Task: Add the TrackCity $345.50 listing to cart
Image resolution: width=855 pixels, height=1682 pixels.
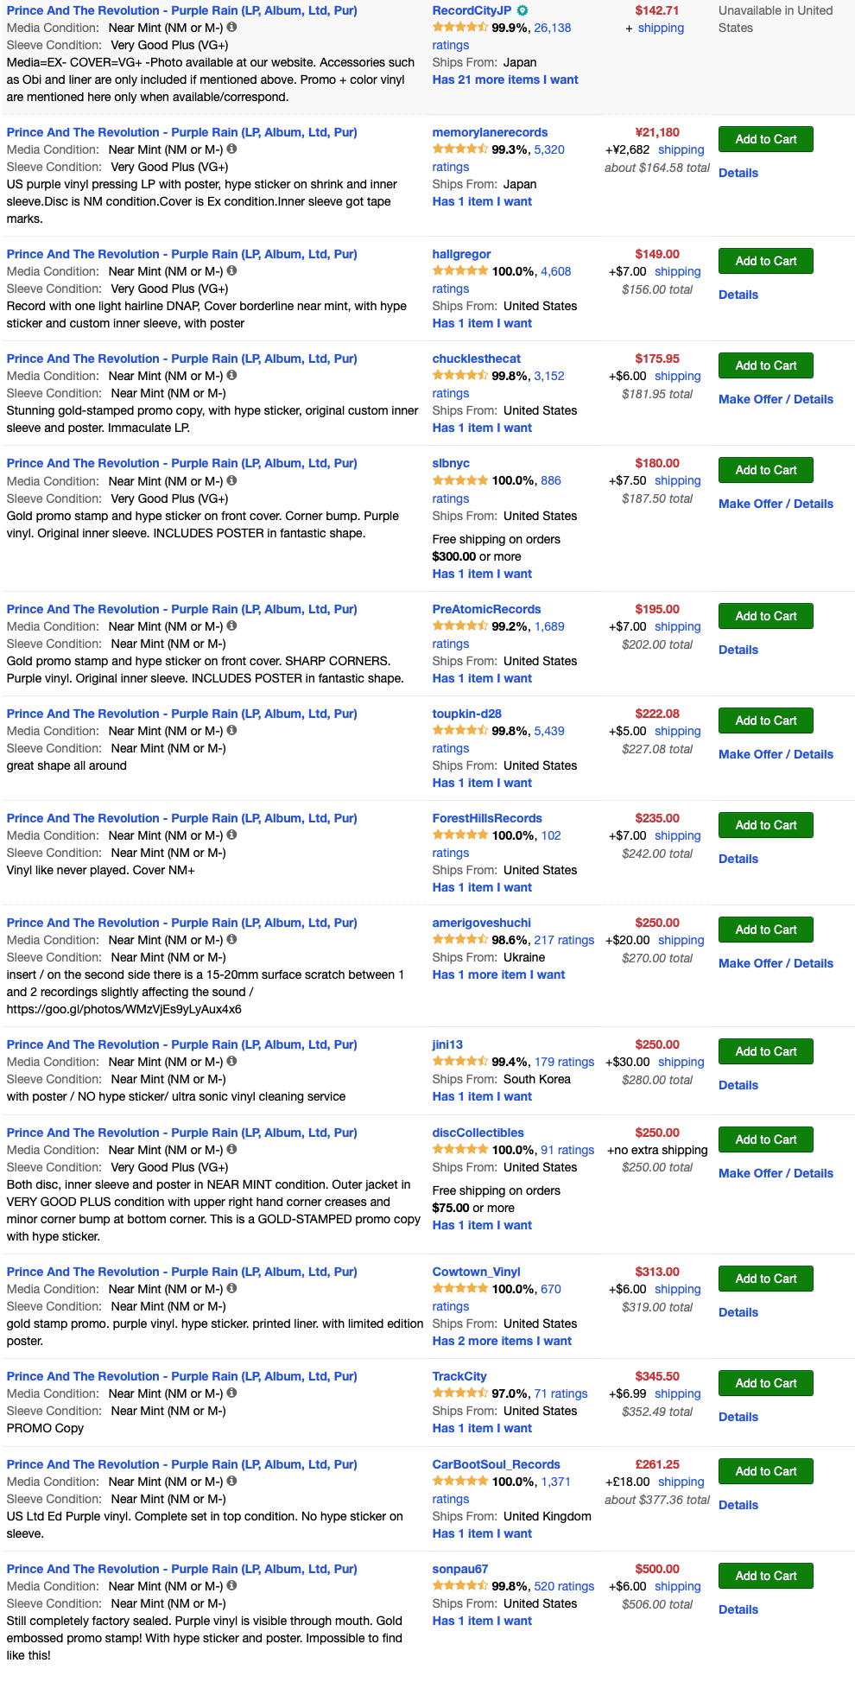Action: pyautogui.click(x=765, y=1383)
